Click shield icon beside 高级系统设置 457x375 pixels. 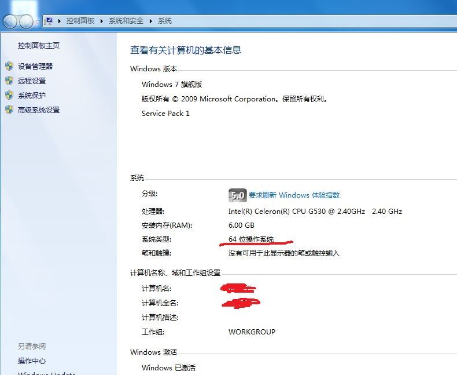(9, 110)
